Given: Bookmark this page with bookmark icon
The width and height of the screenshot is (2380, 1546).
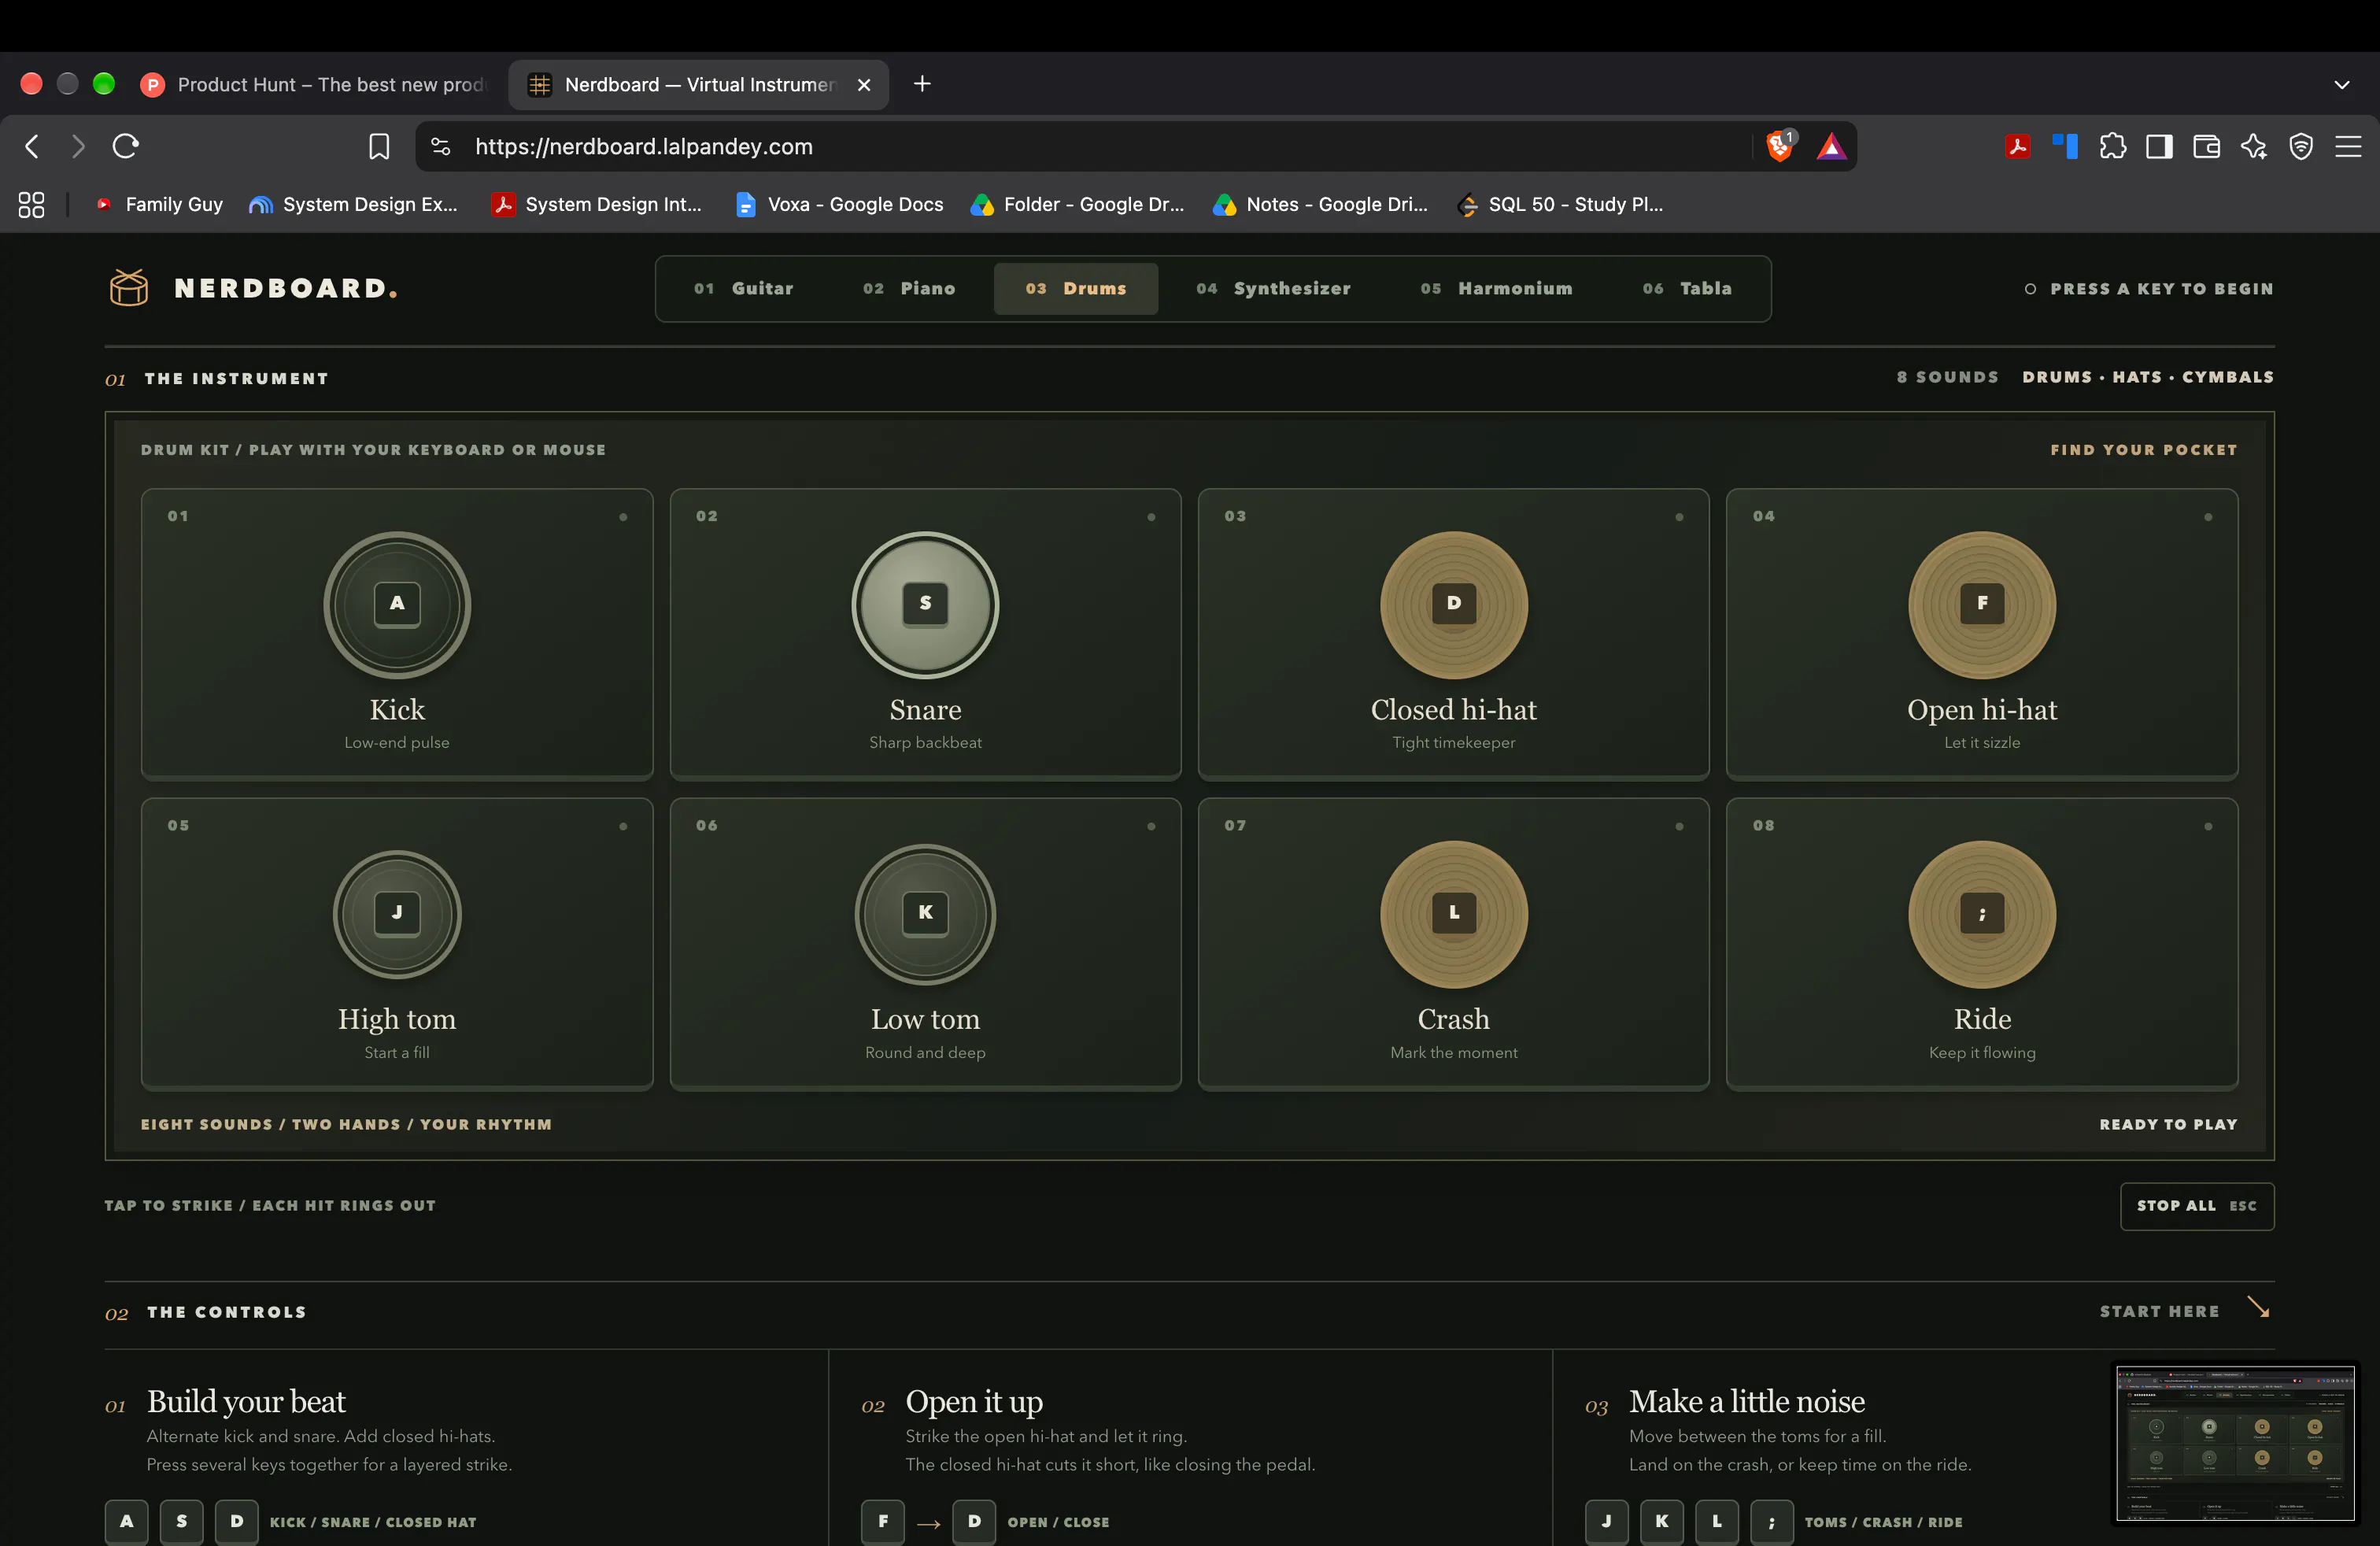Looking at the screenshot, I should (379, 147).
